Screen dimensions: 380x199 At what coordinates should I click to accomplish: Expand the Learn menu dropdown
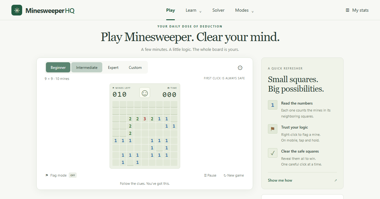(193, 10)
